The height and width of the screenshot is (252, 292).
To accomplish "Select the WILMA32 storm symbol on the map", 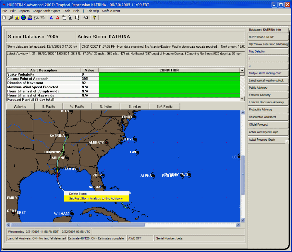I will coord(72,213).
